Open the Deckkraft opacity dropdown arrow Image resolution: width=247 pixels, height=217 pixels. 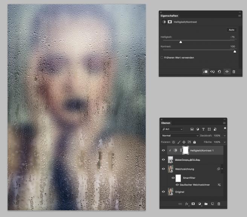(225, 136)
